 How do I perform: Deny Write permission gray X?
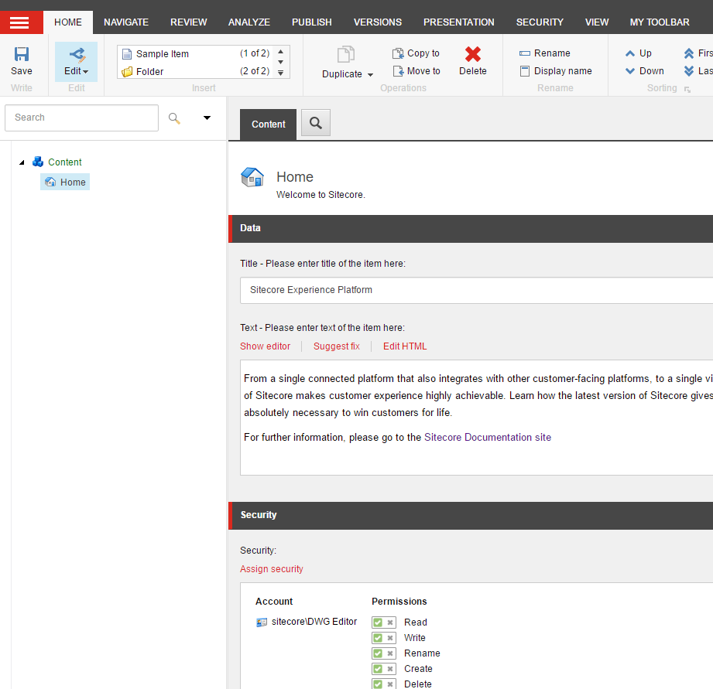click(390, 638)
